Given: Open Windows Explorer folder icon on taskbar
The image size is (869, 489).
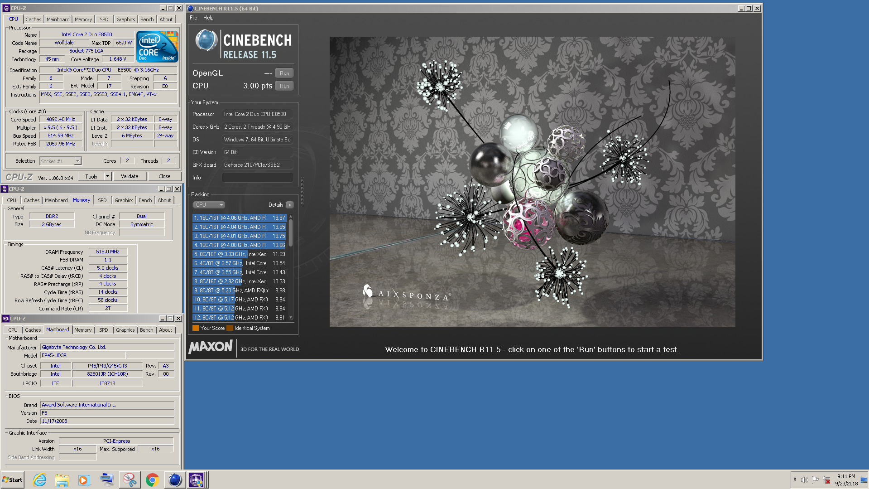Looking at the screenshot, I should click(x=62, y=479).
